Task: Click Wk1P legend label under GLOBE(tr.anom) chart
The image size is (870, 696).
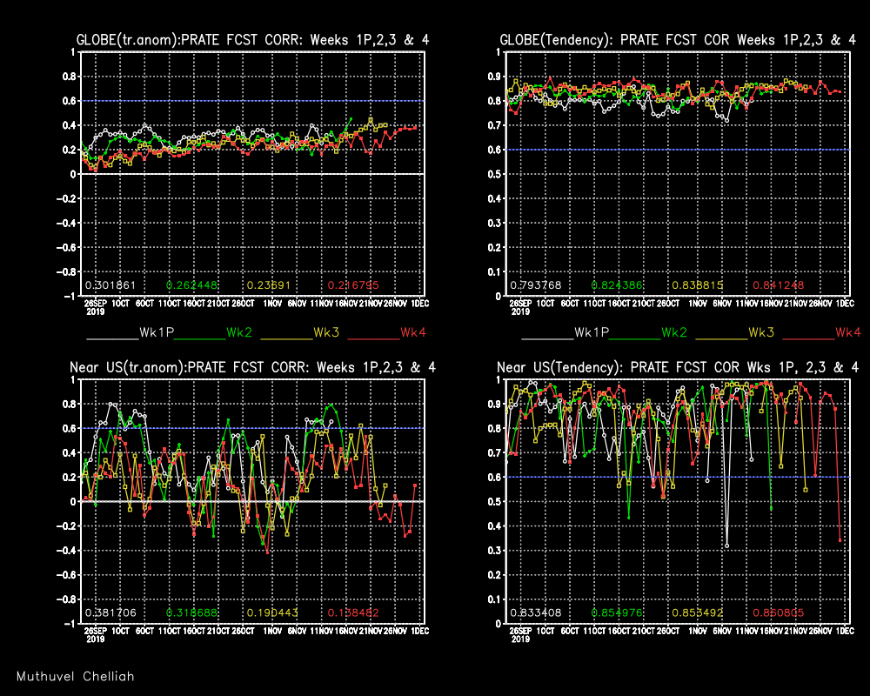Action: click(x=157, y=332)
